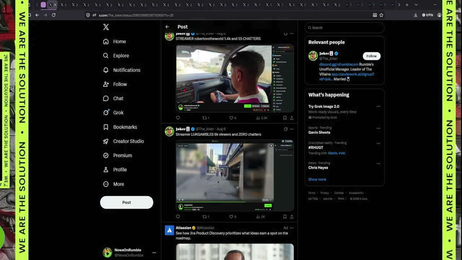
Task: Open more options for Grok Image promotion
Action: [x=378, y=107]
